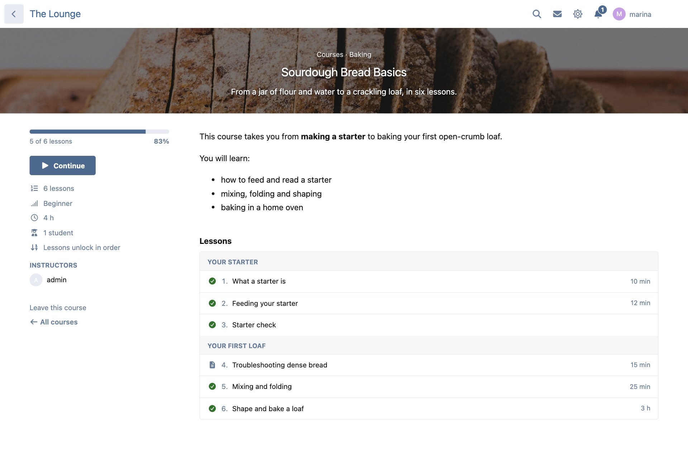Click admin instructor avatar
This screenshot has height=462, width=688.
coord(36,280)
